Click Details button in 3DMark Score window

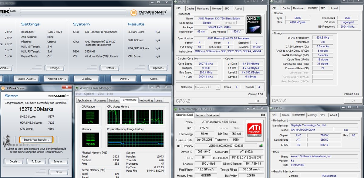pyautogui.click(x=14, y=161)
